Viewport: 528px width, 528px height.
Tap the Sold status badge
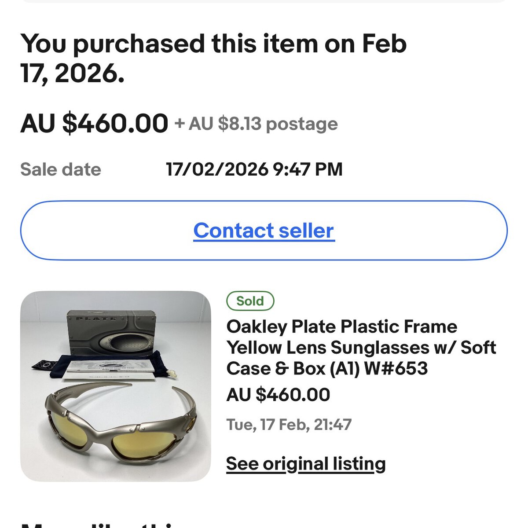250,301
